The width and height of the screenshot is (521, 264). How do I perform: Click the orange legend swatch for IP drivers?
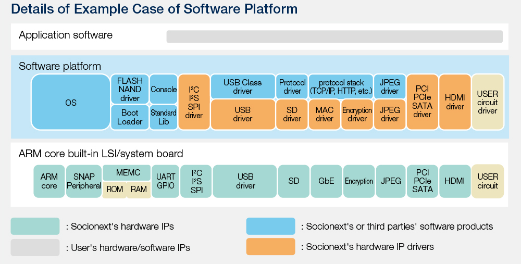(x=270, y=247)
